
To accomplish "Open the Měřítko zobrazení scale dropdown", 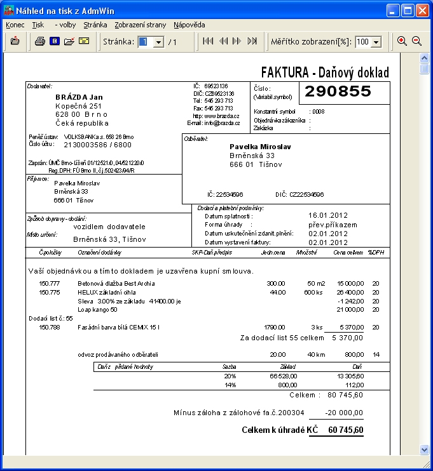I will click(x=376, y=42).
